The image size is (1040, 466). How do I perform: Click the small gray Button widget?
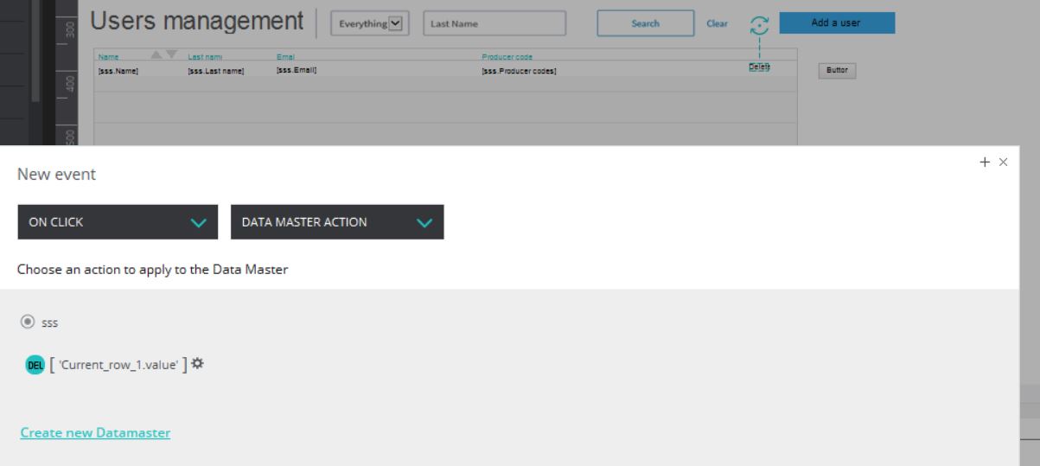click(836, 71)
